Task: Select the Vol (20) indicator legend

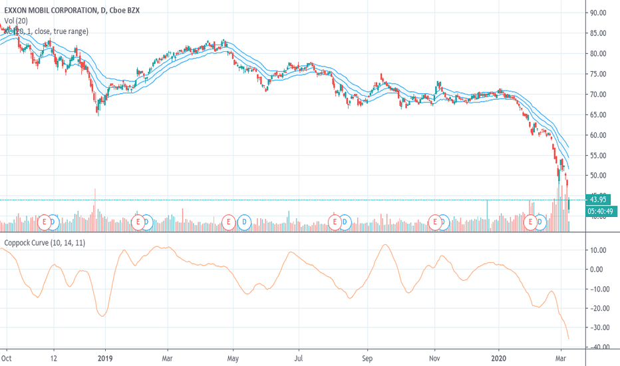Action: click(16, 21)
